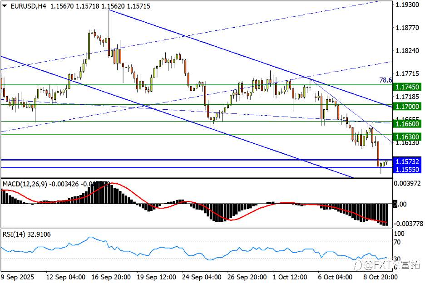Viewport: 425px width, 283px height.
Task: Select the 1.17185 price axis value
Action: point(407,97)
